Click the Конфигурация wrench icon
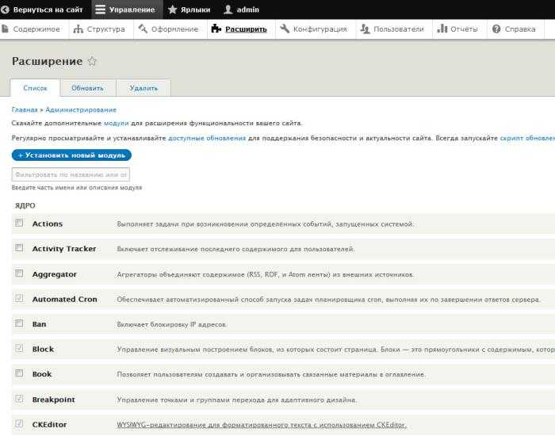 point(285,29)
